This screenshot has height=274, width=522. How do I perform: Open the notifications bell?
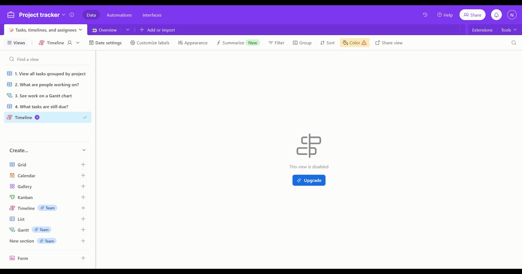(496, 15)
